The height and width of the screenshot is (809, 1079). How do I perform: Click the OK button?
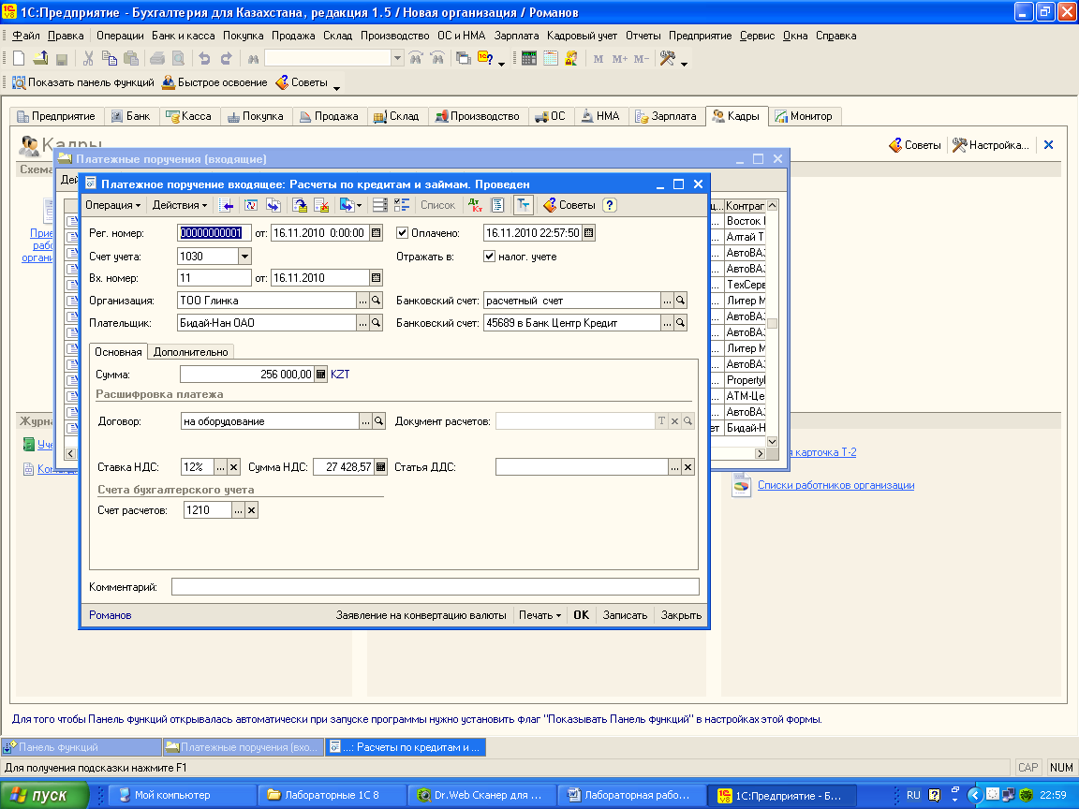[x=582, y=615]
